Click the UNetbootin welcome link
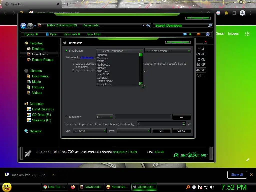The image size is (256, 192). tap(87, 57)
